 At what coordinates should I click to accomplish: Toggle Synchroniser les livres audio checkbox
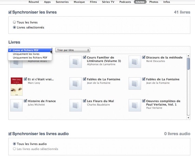(x=10, y=134)
